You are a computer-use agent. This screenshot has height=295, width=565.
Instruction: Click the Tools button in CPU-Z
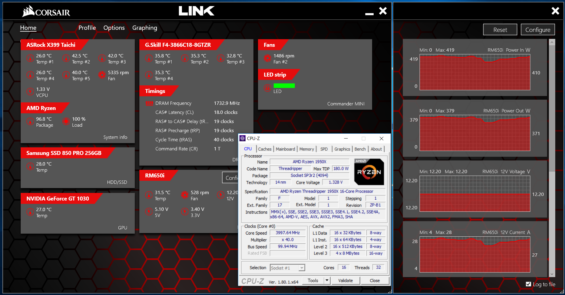pos(313,280)
